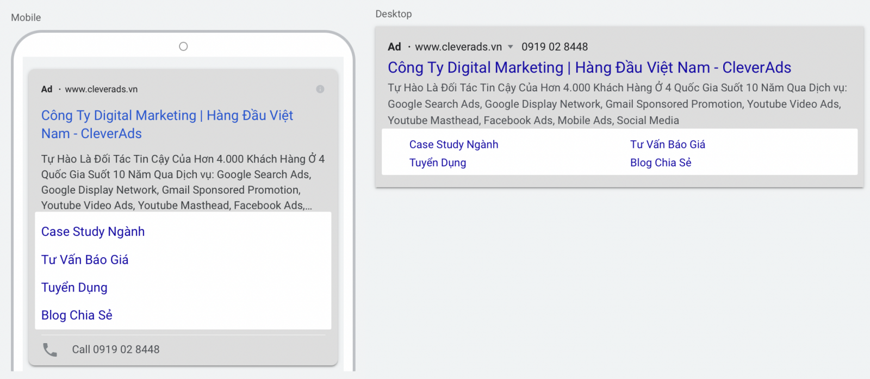Open the Blog Chia Sẻ sitelink on desktop
The height and width of the screenshot is (379, 870).
661,163
